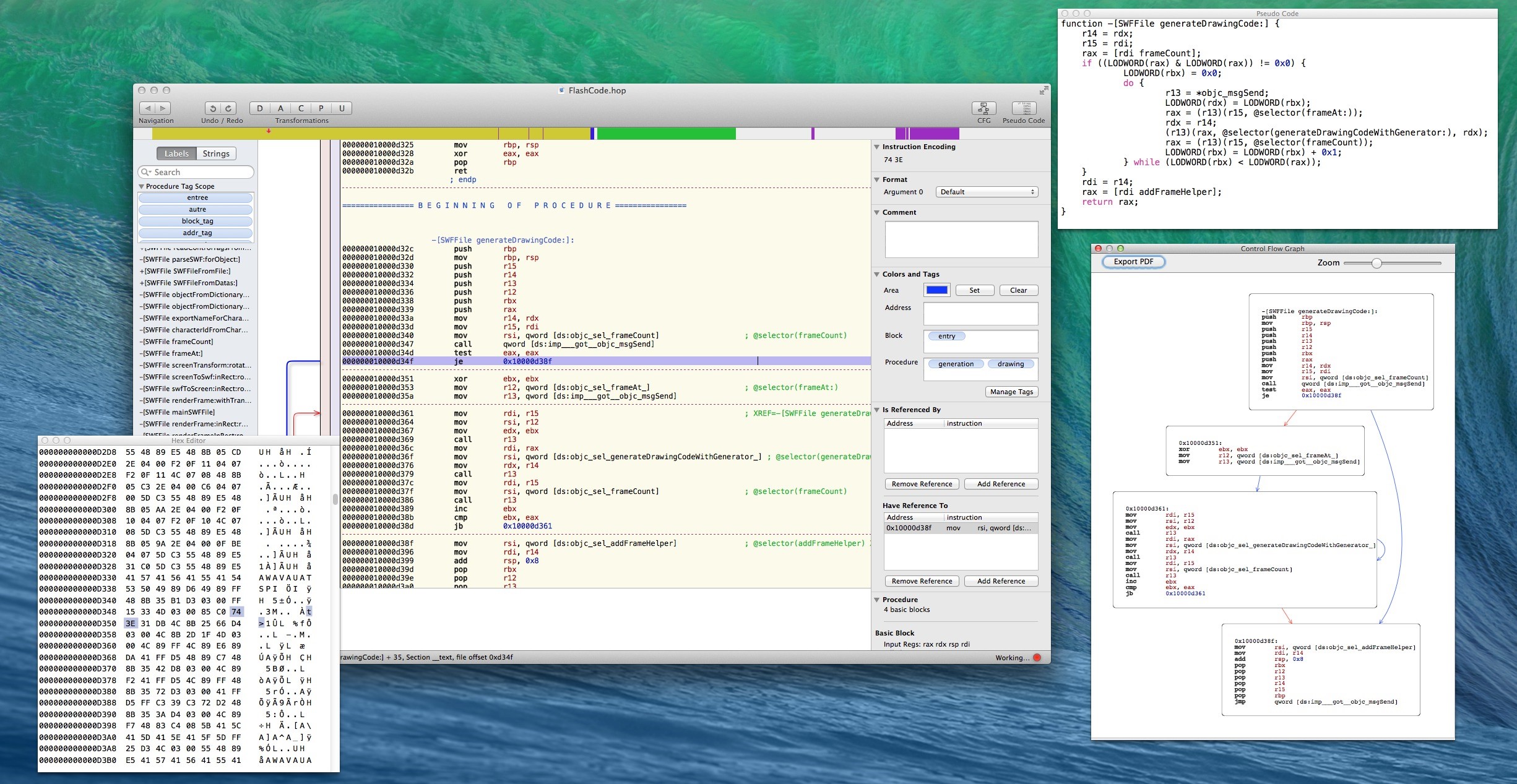The width and height of the screenshot is (1517, 784).
Task: Open the Pseudo Code toolbar icon
Action: click(1024, 108)
